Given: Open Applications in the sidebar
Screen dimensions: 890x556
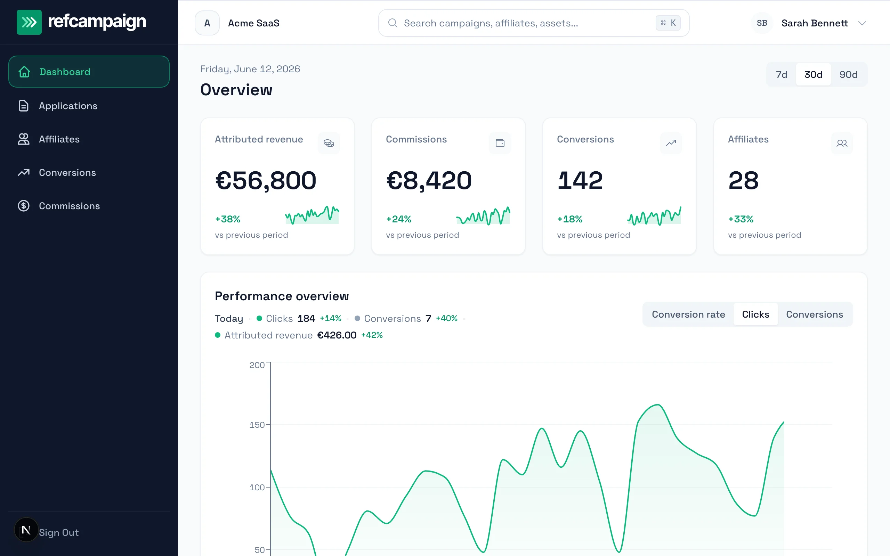Looking at the screenshot, I should tap(89, 106).
